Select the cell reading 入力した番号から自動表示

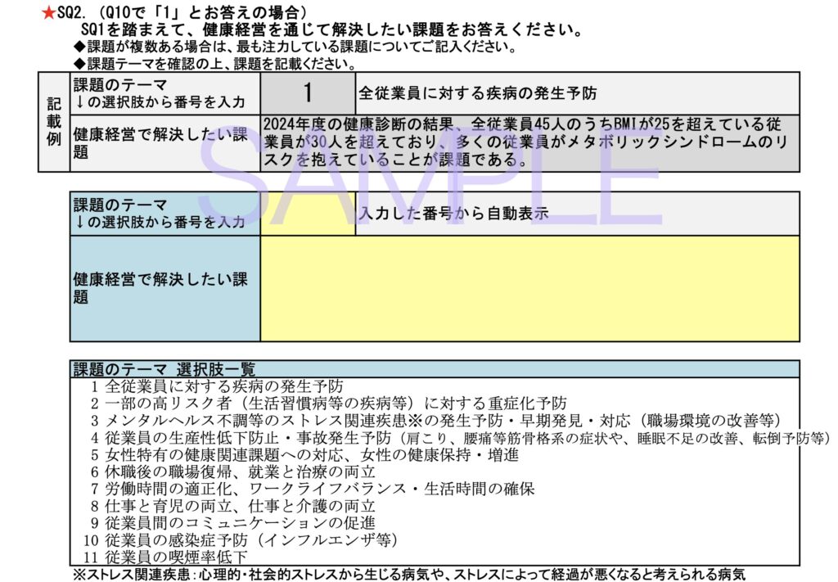point(577,214)
